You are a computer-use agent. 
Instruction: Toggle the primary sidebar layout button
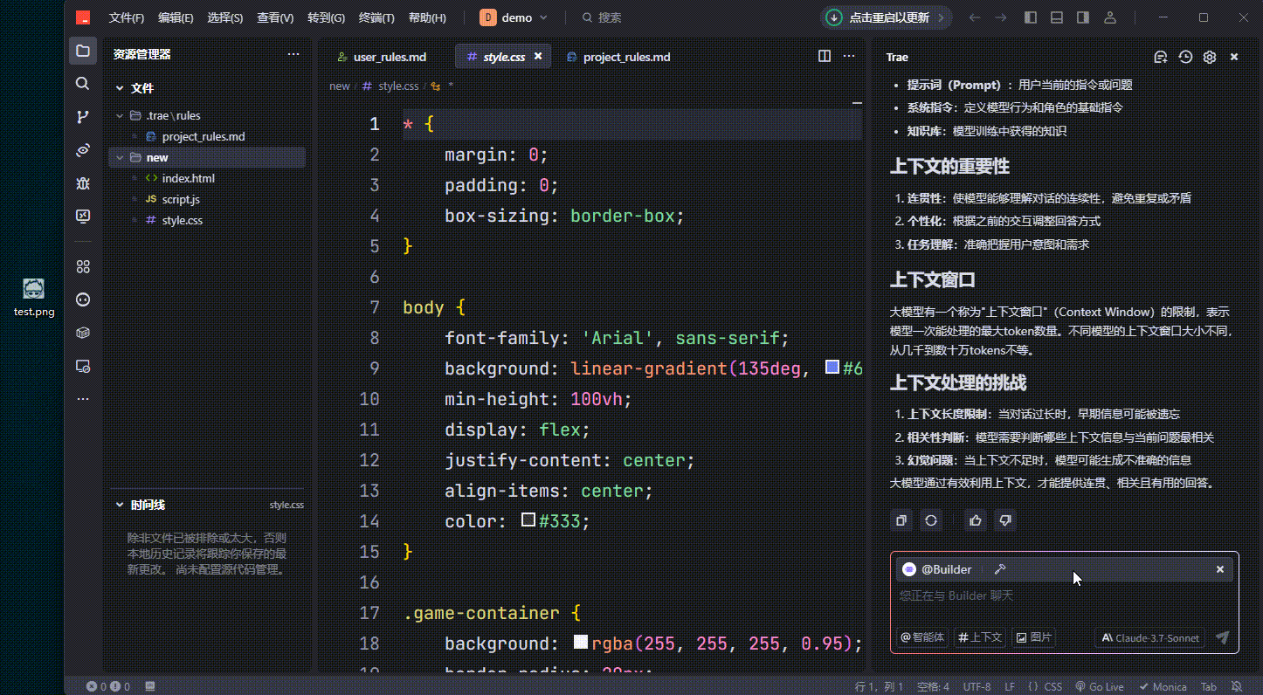point(1031,17)
